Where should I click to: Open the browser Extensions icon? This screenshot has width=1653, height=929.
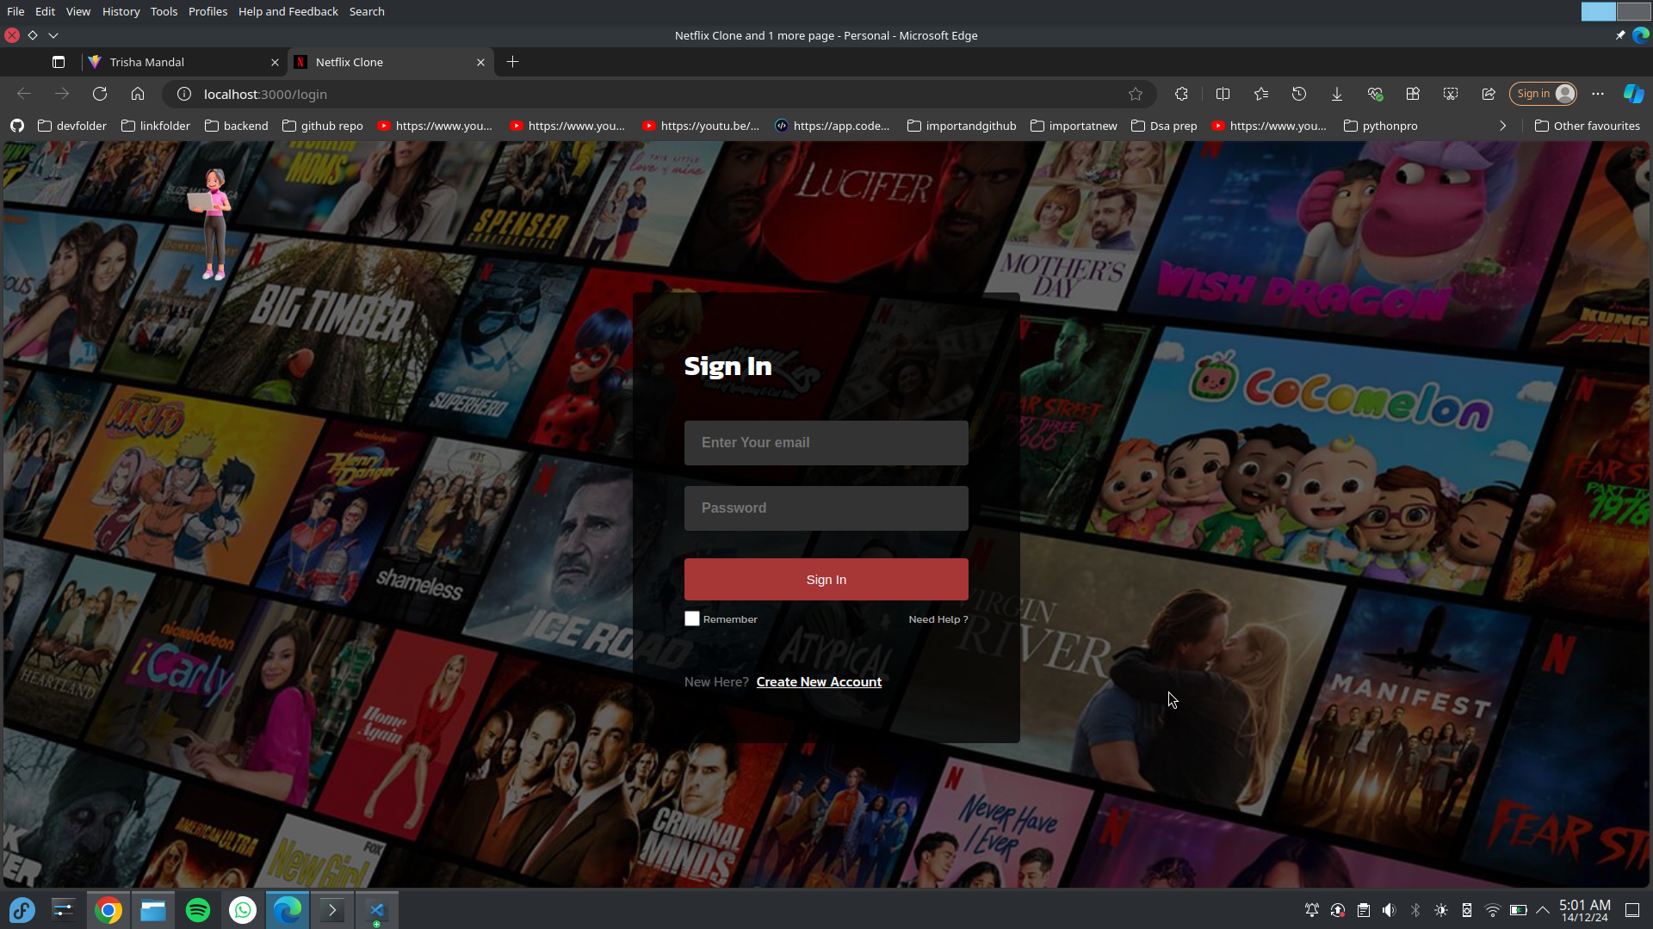pyautogui.click(x=1181, y=94)
